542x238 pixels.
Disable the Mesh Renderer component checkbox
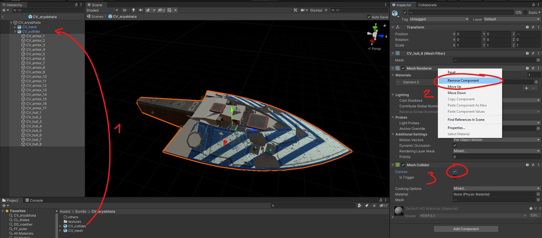403,68
